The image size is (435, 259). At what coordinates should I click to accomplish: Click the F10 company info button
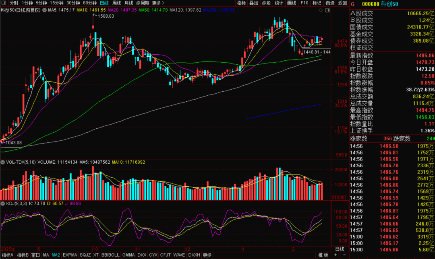(x=304, y=3)
